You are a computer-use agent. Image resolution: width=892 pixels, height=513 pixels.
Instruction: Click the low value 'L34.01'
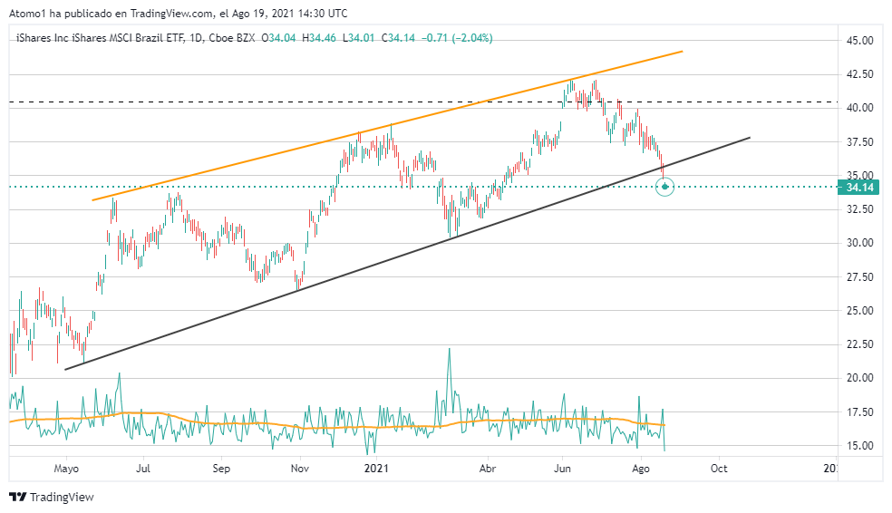point(358,38)
